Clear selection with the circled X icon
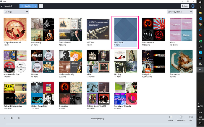This screenshot has height=127, width=204. pyautogui.click(x=193, y=6)
